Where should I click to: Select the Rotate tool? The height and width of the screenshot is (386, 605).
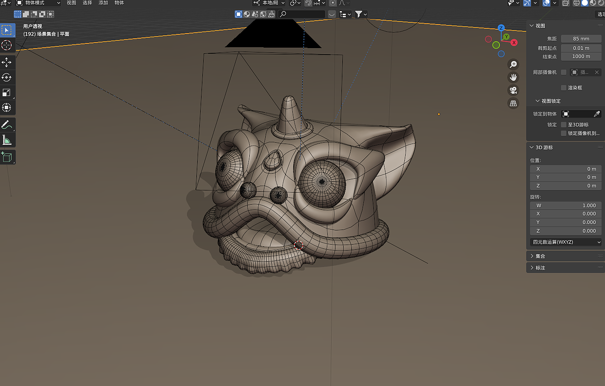click(x=7, y=77)
